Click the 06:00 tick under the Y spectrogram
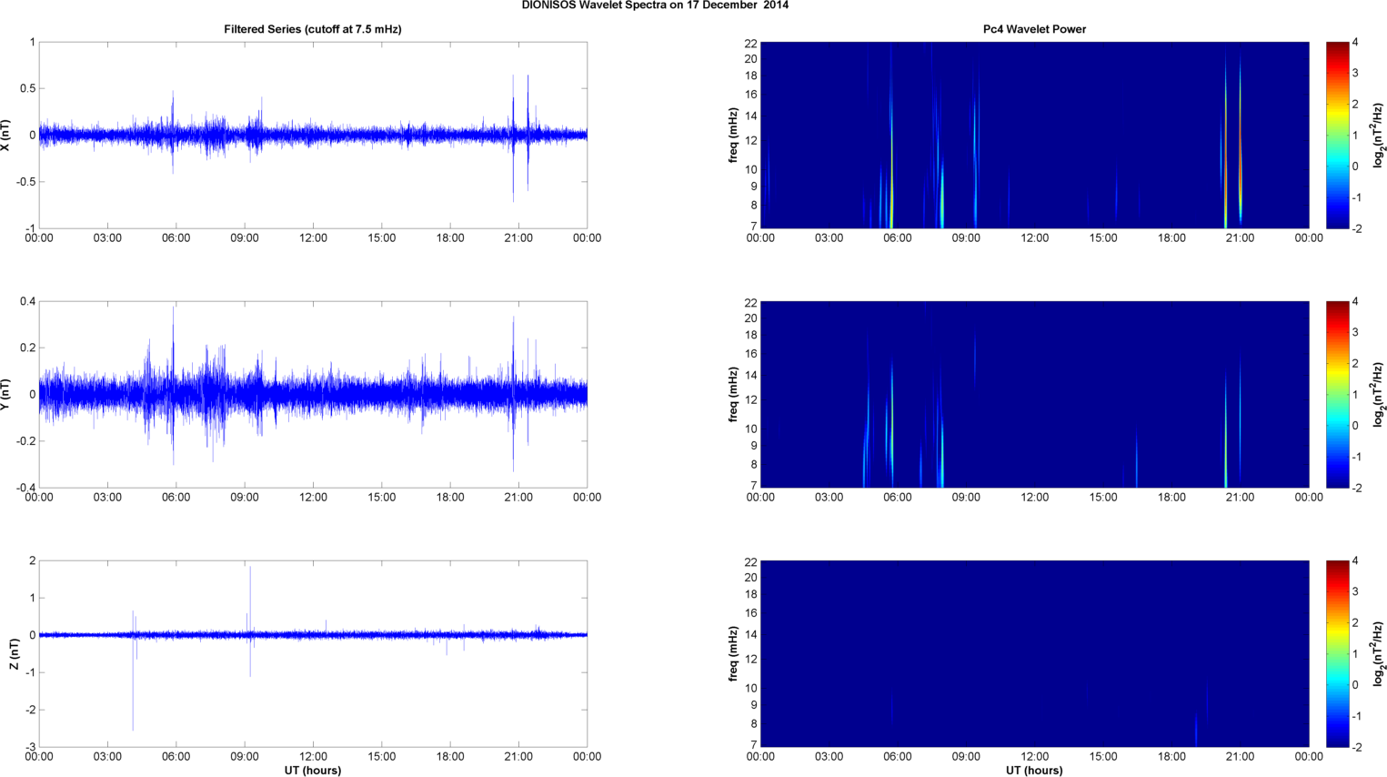 tap(898, 498)
